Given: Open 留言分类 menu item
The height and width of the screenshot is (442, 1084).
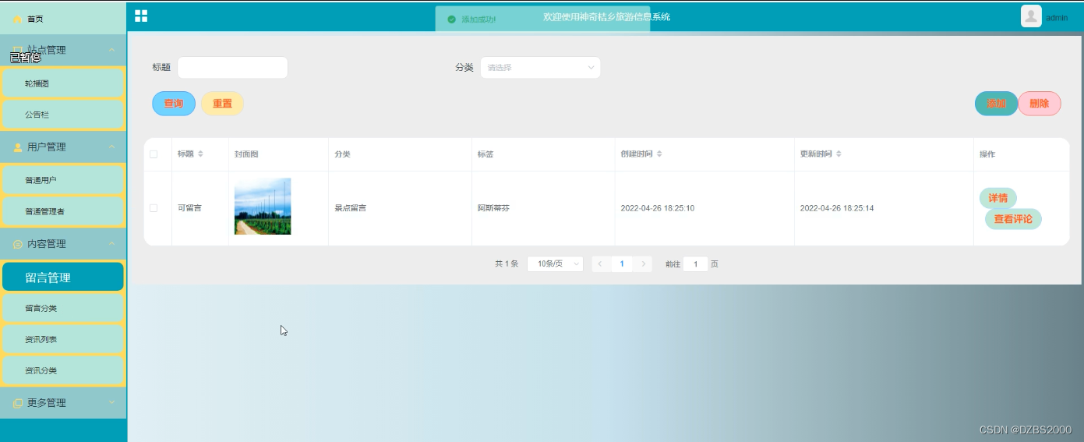Looking at the screenshot, I should tap(63, 308).
